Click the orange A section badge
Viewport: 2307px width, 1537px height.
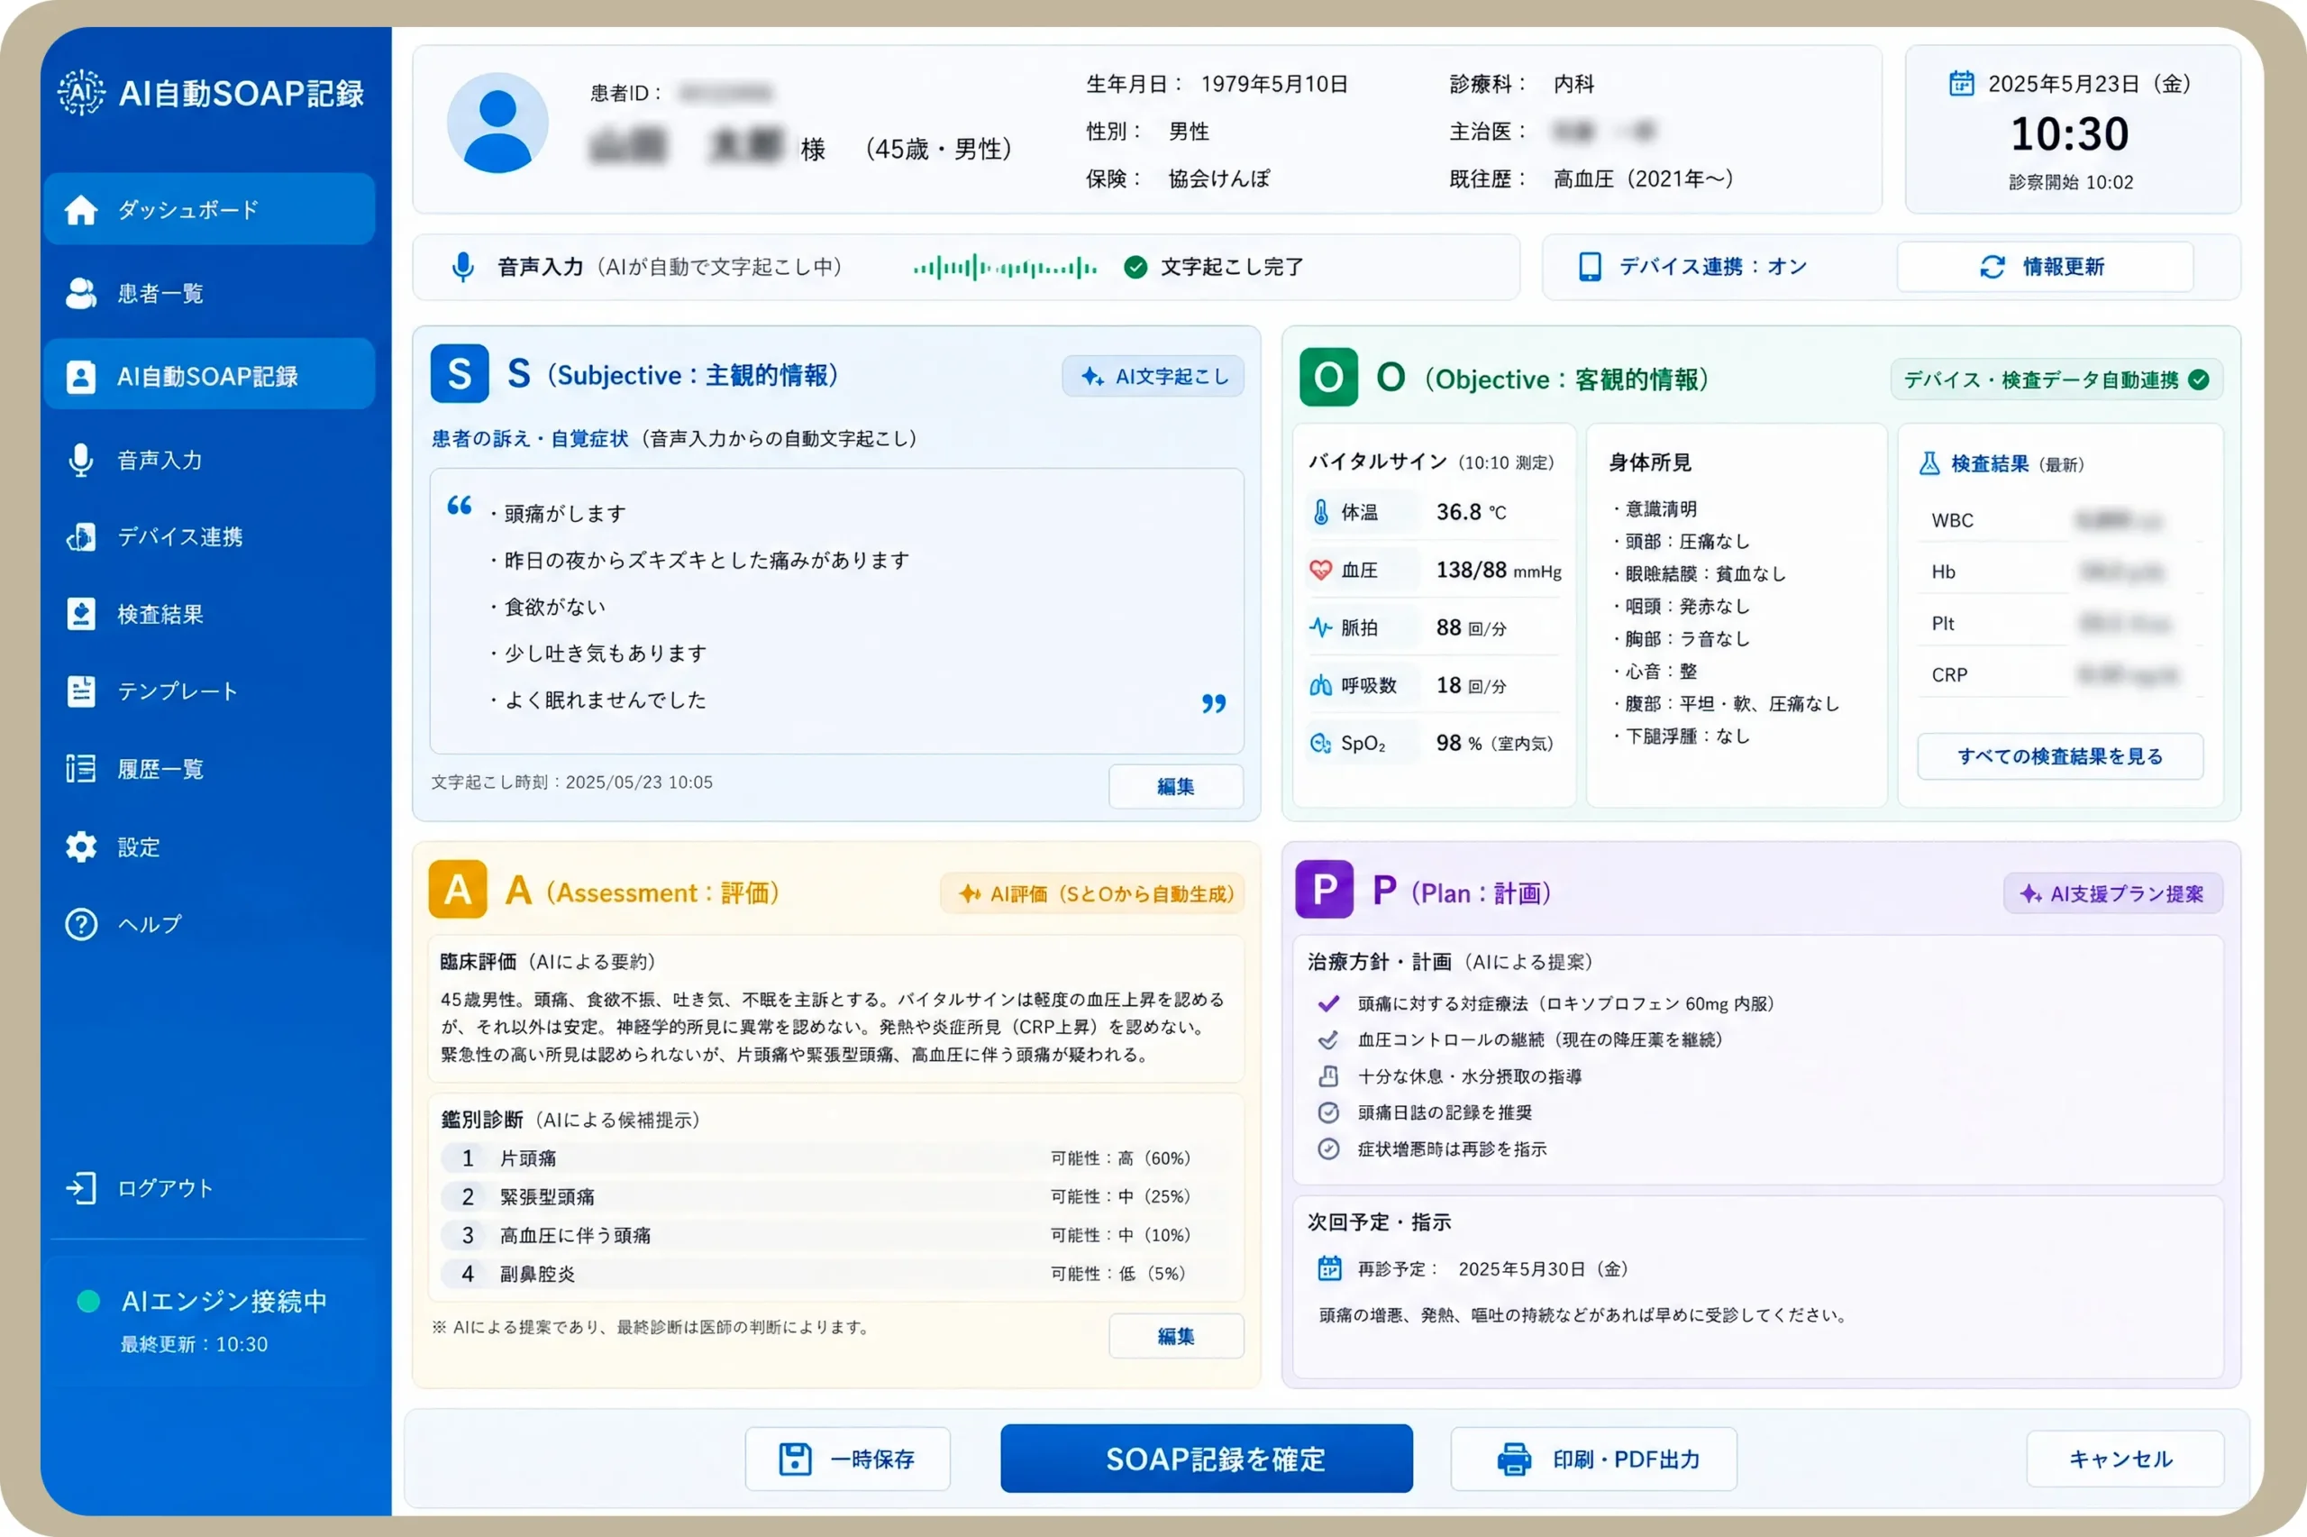[x=458, y=889]
